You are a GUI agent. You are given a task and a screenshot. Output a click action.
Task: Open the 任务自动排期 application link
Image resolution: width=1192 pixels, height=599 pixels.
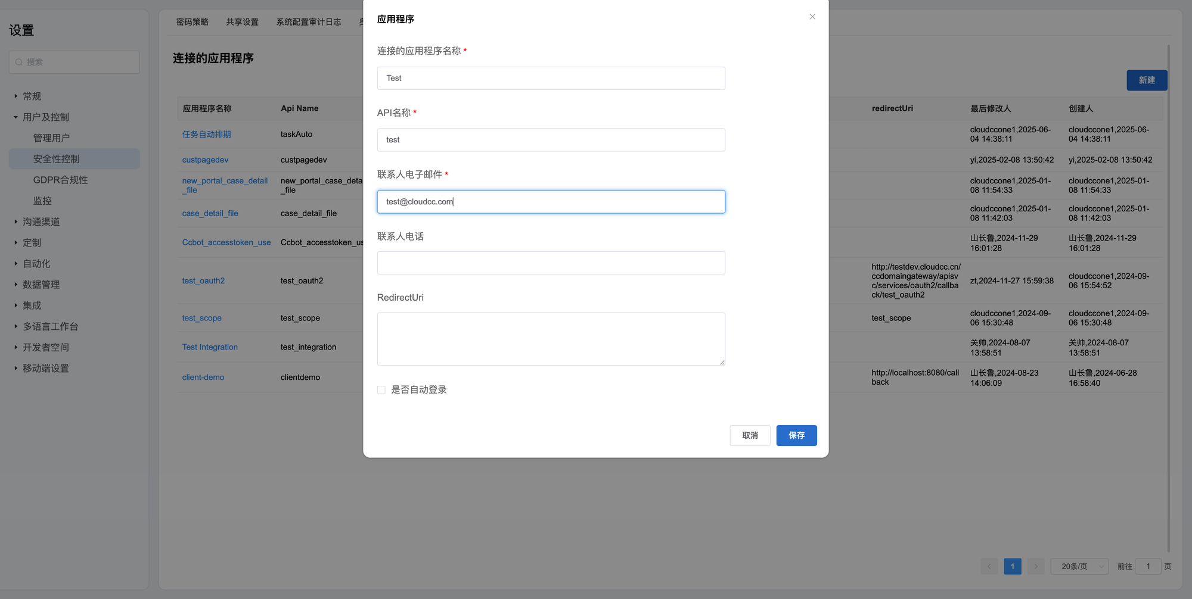tap(206, 135)
